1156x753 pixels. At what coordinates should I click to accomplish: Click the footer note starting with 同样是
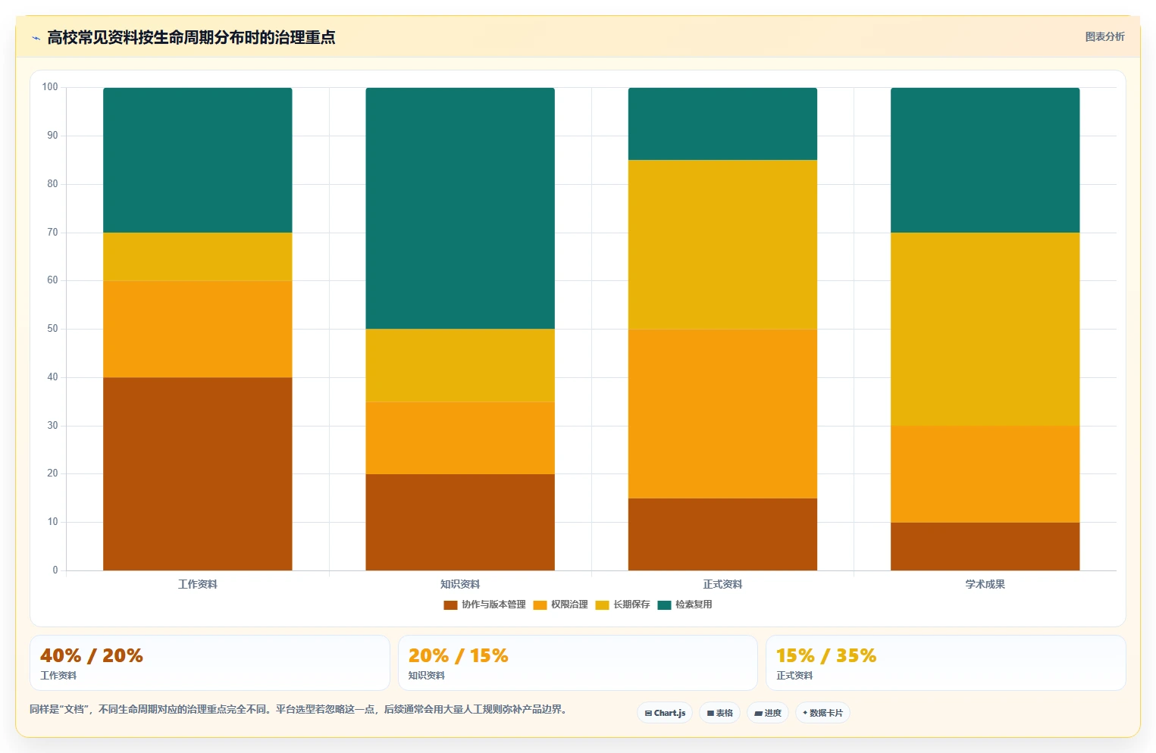(299, 710)
